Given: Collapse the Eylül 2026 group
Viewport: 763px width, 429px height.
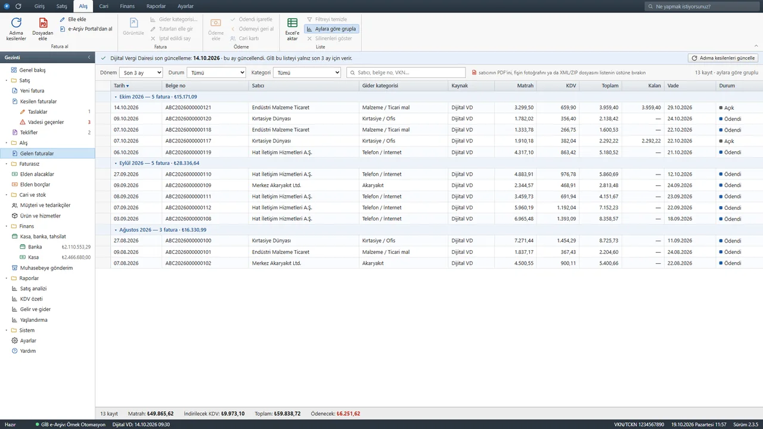Looking at the screenshot, I should pyautogui.click(x=116, y=163).
